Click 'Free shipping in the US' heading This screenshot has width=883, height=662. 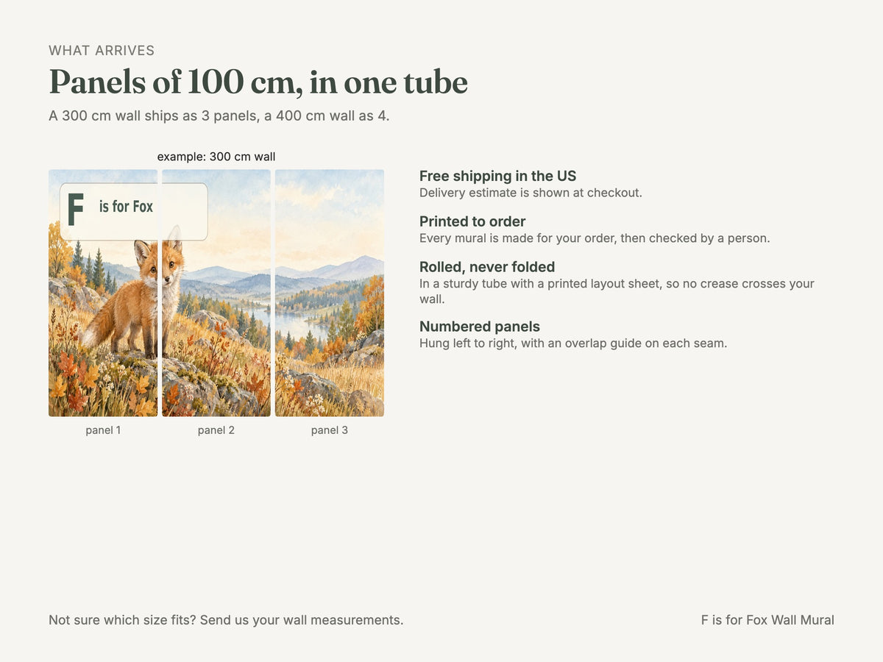coord(498,176)
